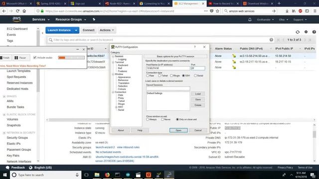Image resolution: width=319 pixels, height=179 pixels.
Task: Select Logging in PuTTY category tree
Action: [x=122, y=59]
